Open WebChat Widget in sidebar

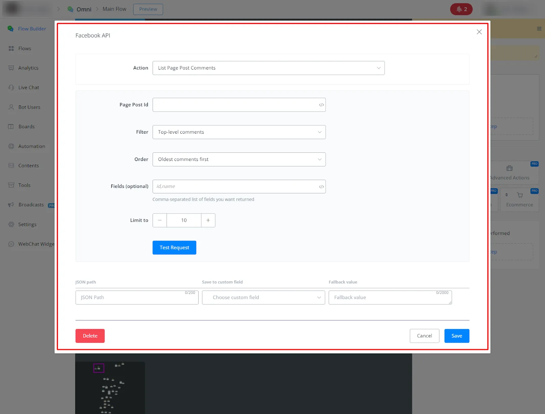point(36,244)
